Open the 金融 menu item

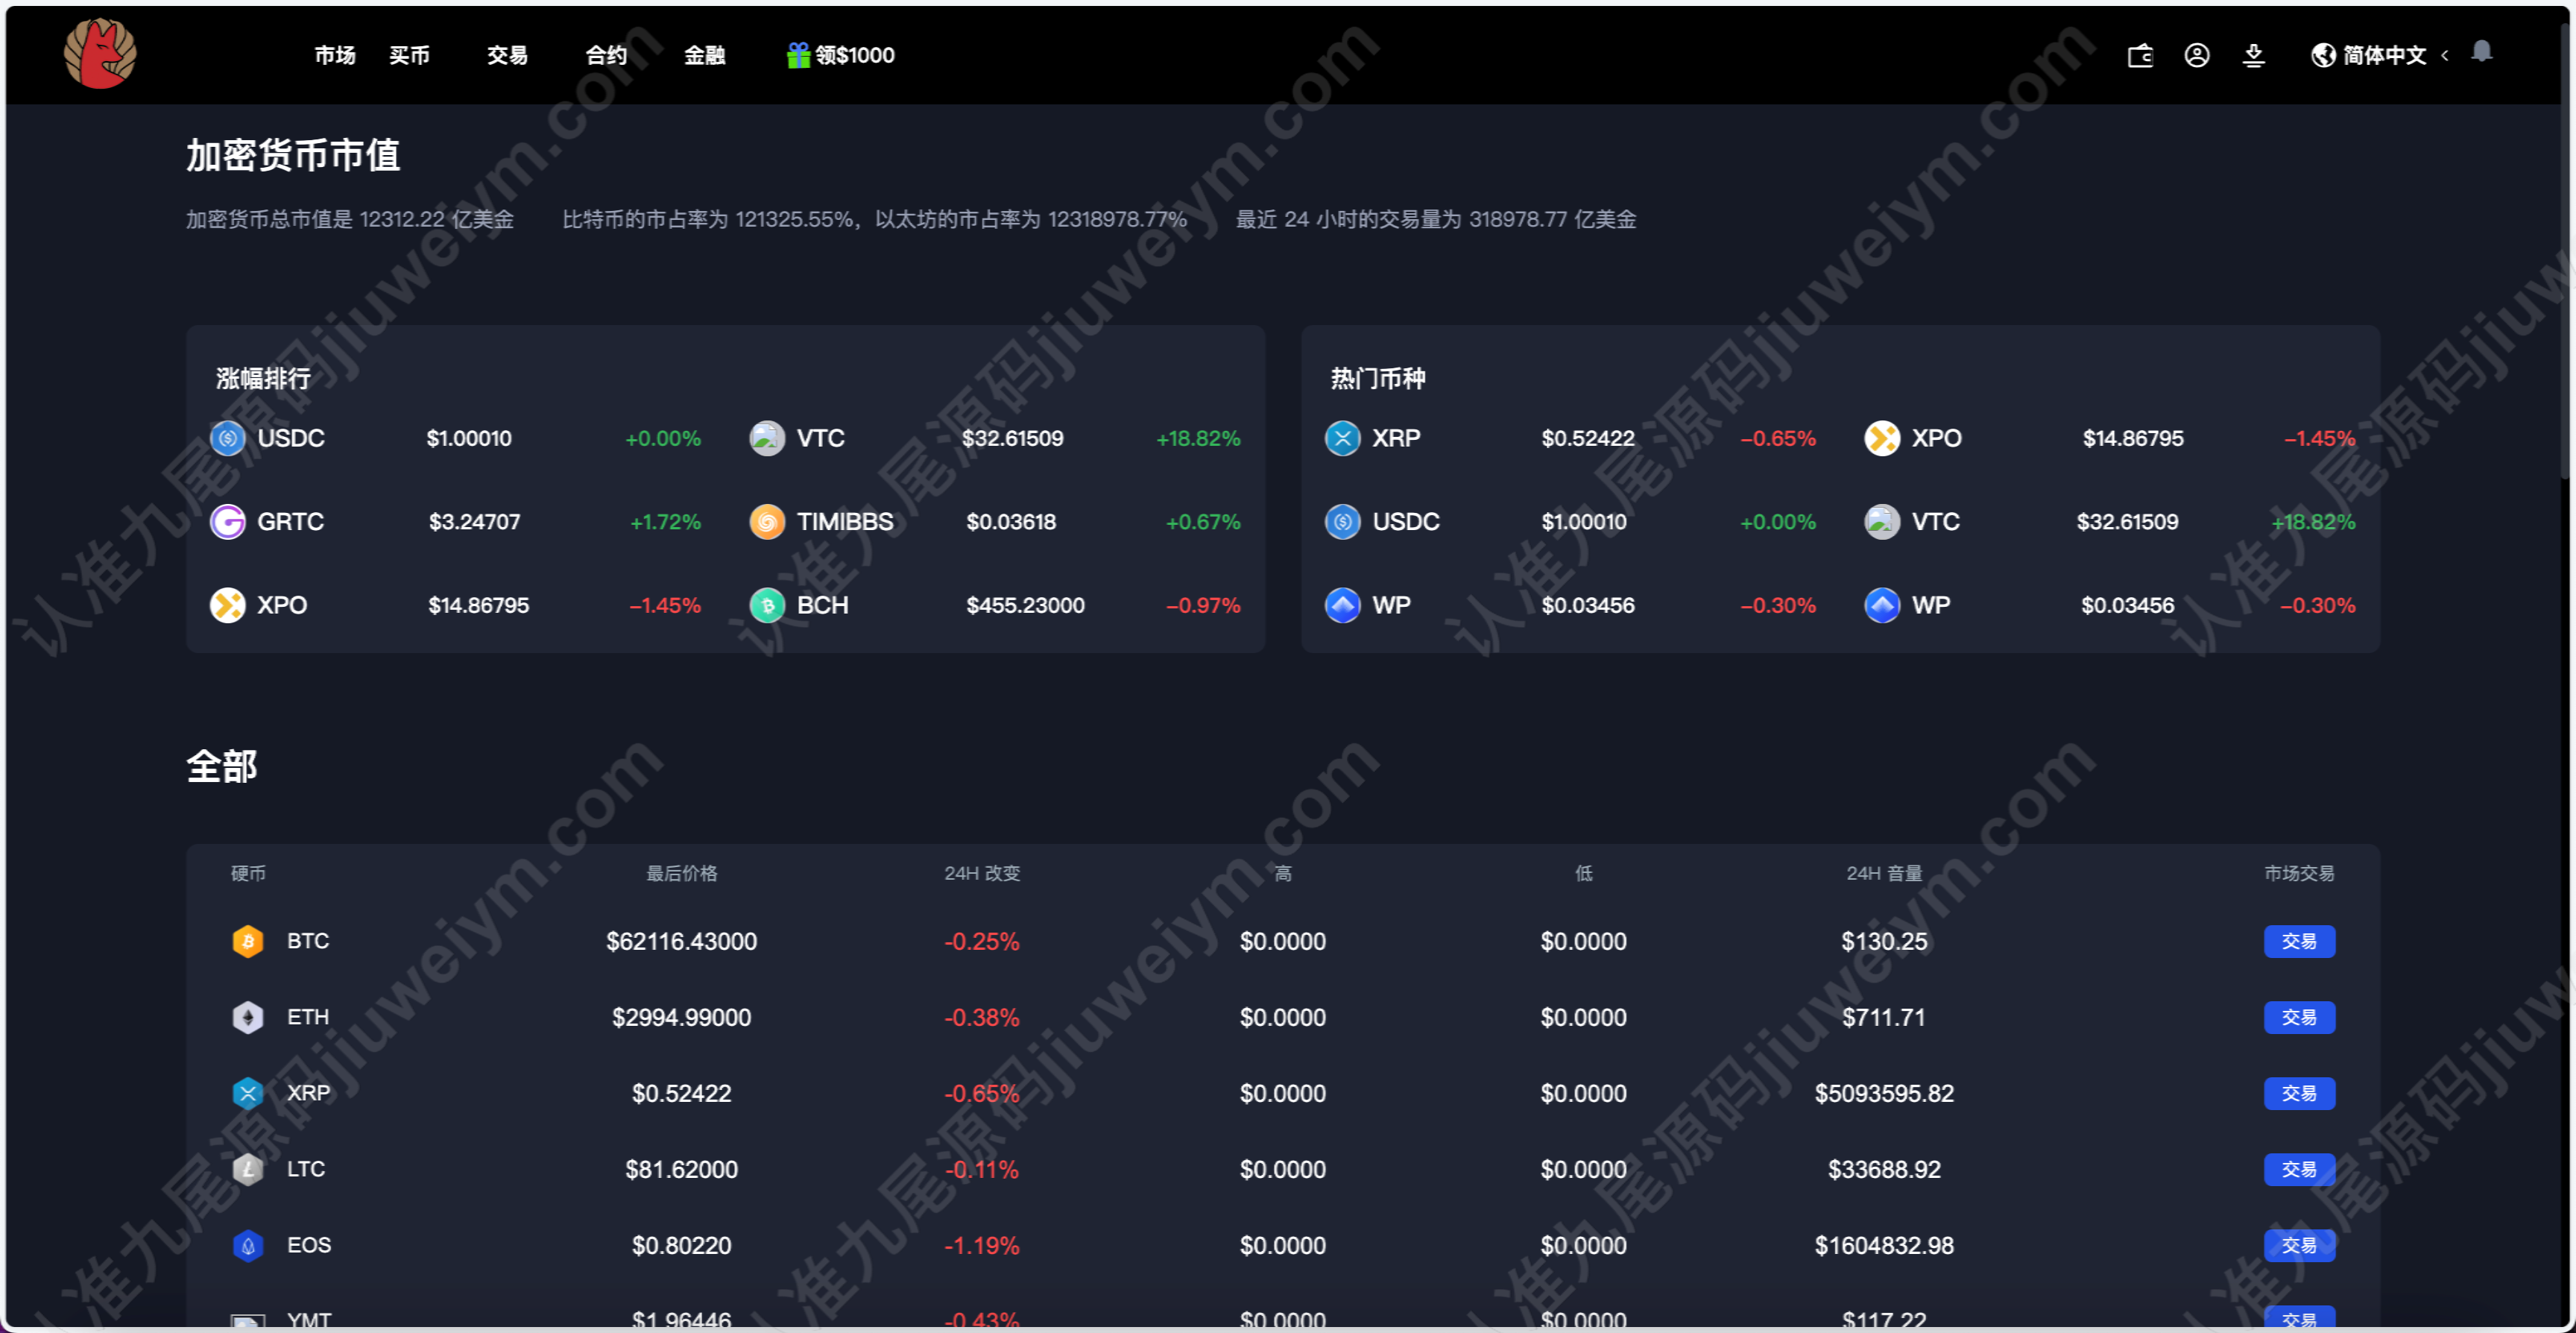click(704, 55)
